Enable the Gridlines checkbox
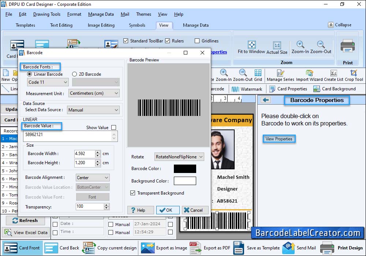This screenshot has height=256, width=366. click(197, 41)
